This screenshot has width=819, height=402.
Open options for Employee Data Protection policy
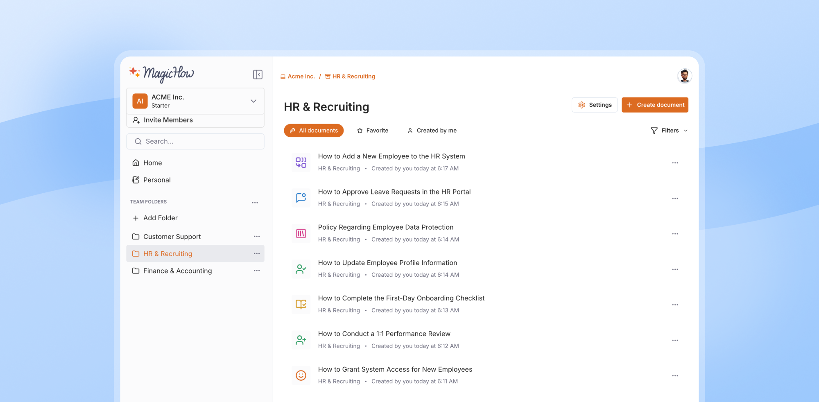675,234
